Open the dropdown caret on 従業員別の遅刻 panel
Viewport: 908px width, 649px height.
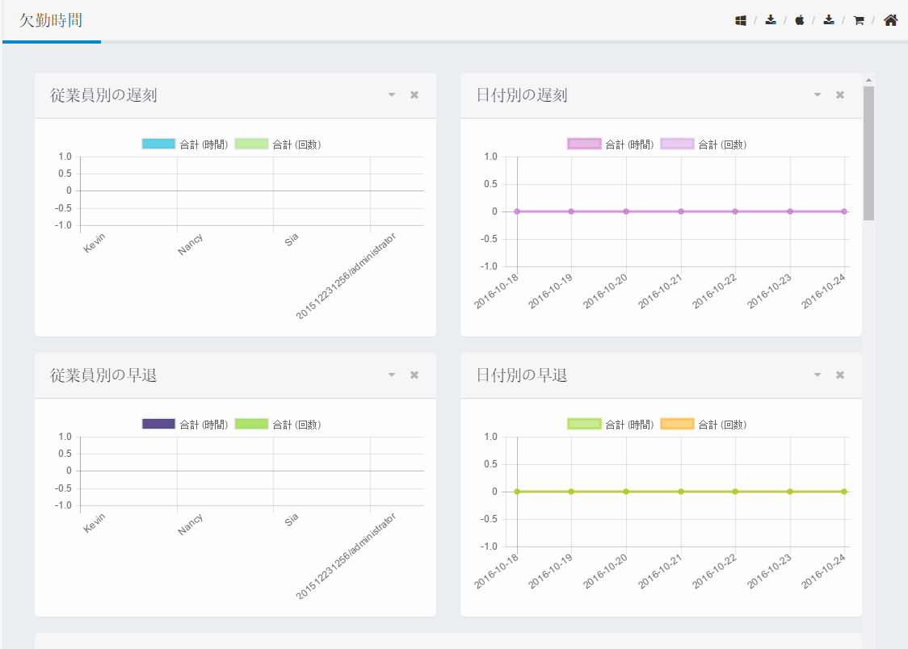tap(392, 95)
